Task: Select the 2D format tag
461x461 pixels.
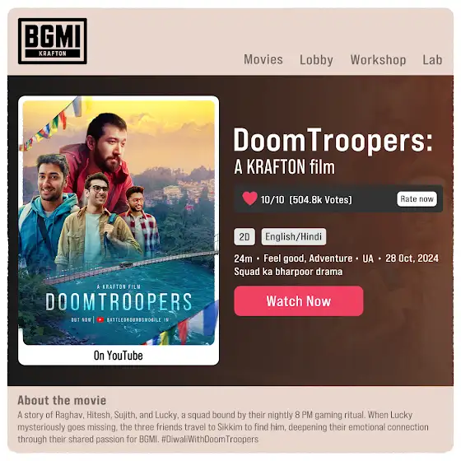Action: (x=244, y=237)
